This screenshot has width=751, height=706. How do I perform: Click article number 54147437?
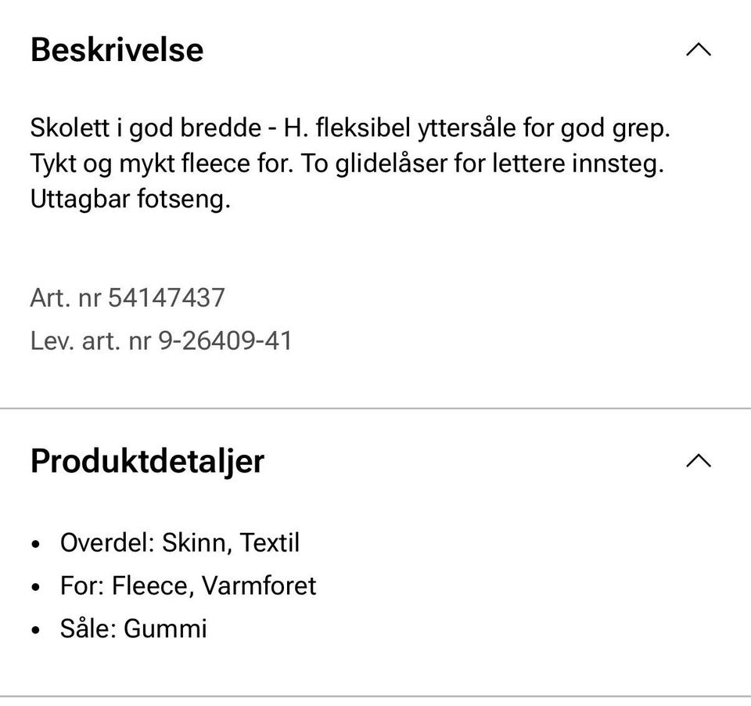point(167,297)
